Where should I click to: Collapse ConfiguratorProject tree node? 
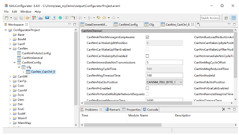pyautogui.click(x=6, y=30)
